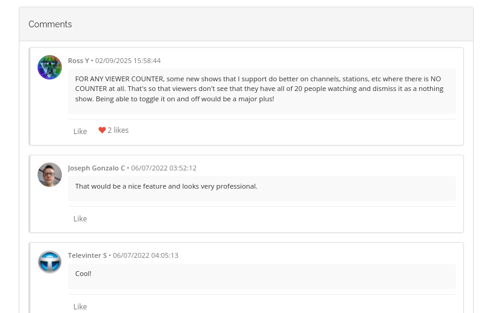Open the Ross Y username link
Viewport: 490px width, 313px height.
(x=78, y=61)
